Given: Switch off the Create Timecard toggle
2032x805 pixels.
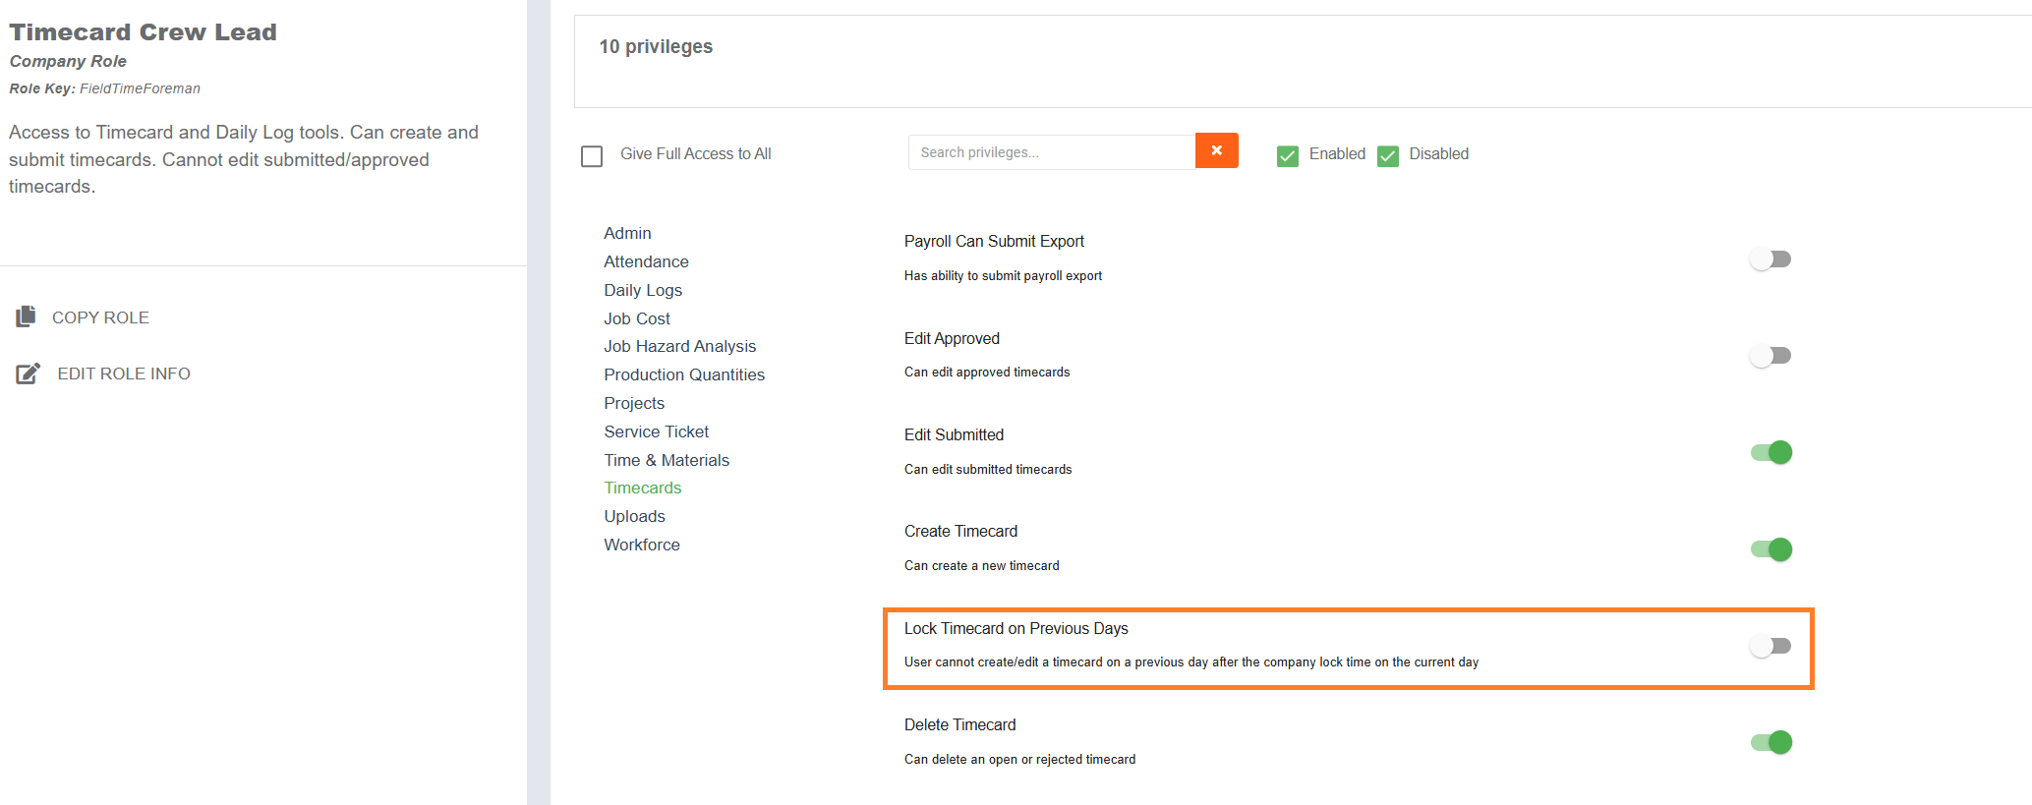Looking at the screenshot, I should (x=1771, y=549).
